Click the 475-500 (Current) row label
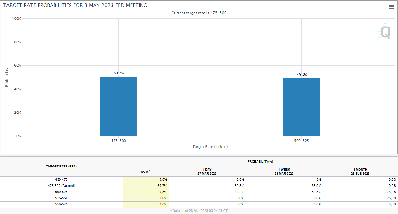The image size is (398, 214). [61, 186]
